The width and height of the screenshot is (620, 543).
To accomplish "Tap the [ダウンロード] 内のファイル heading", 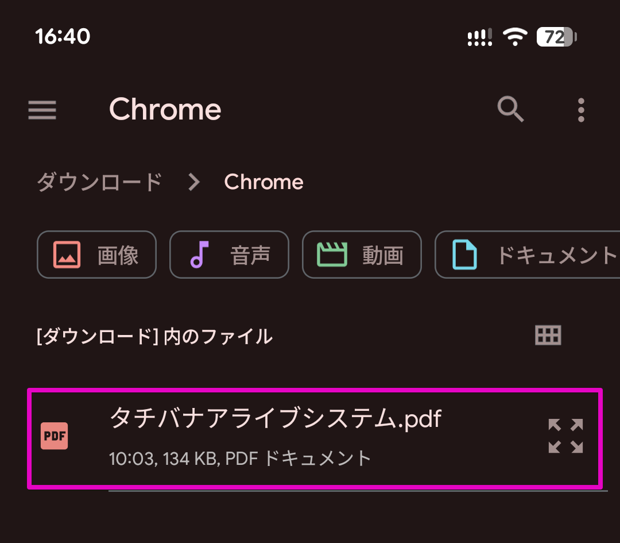I will click(154, 336).
